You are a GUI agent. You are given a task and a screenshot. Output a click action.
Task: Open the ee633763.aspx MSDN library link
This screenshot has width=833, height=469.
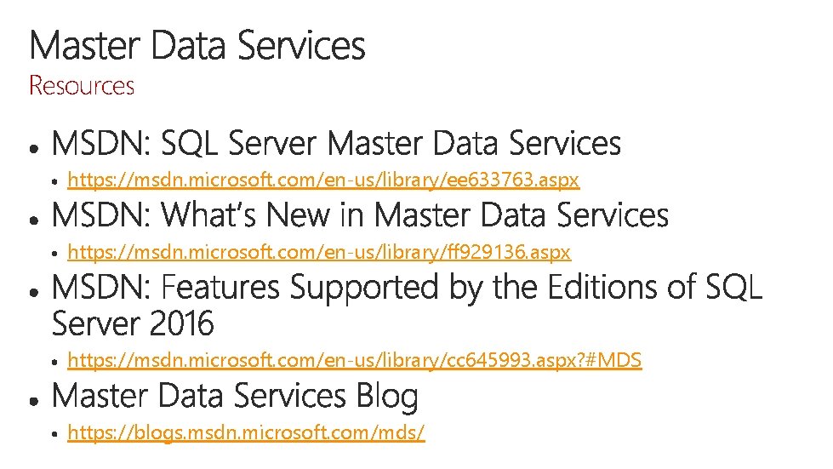click(x=323, y=180)
